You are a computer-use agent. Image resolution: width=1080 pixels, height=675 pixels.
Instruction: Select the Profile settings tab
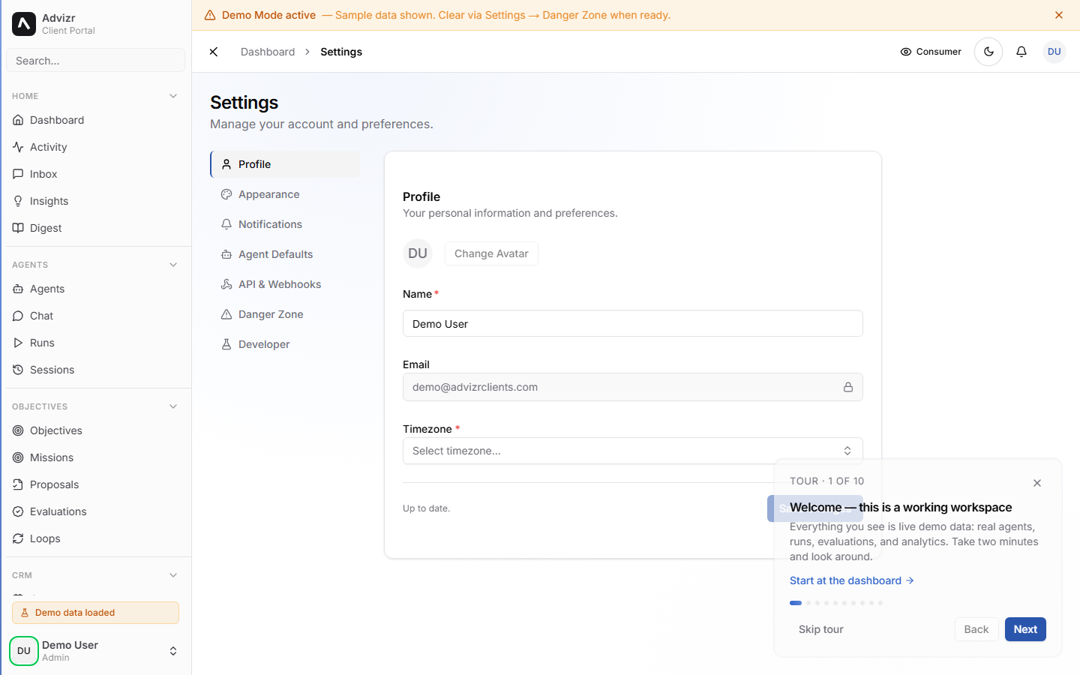coord(285,164)
